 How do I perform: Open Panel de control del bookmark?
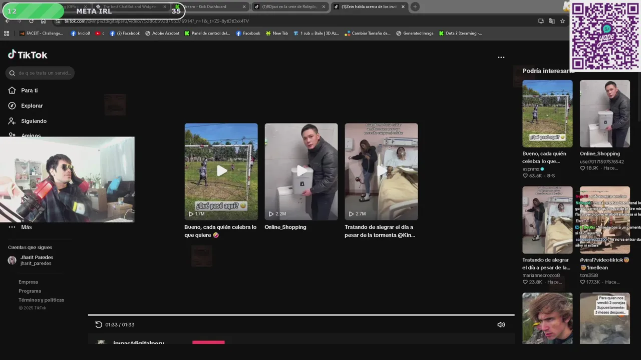[x=207, y=33]
